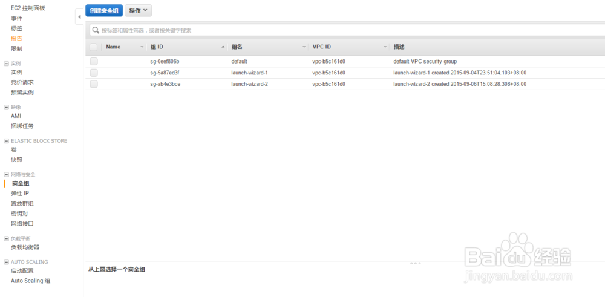Image resolution: width=605 pixels, height=297 pixels.
Task: Click group name launch-wizard-2
Action: tap(250, 84)
